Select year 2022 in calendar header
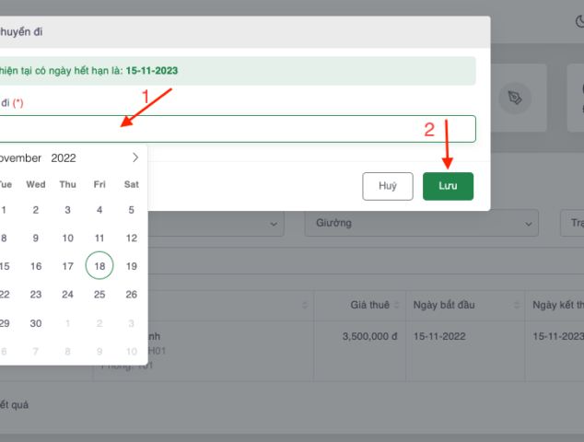The image size is (584, 442). coord(64,157)
